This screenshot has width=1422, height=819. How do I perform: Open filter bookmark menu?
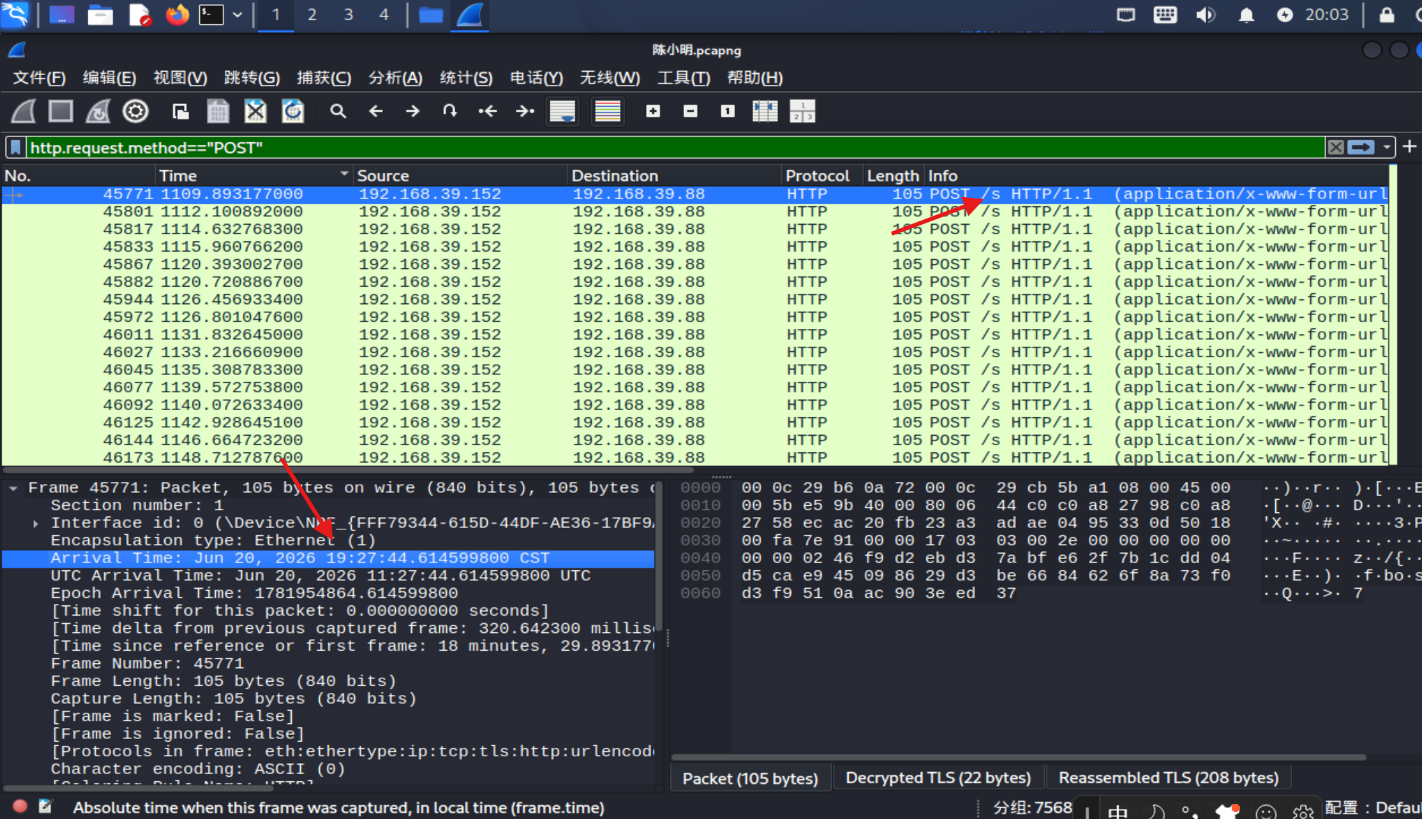[16, 147]
